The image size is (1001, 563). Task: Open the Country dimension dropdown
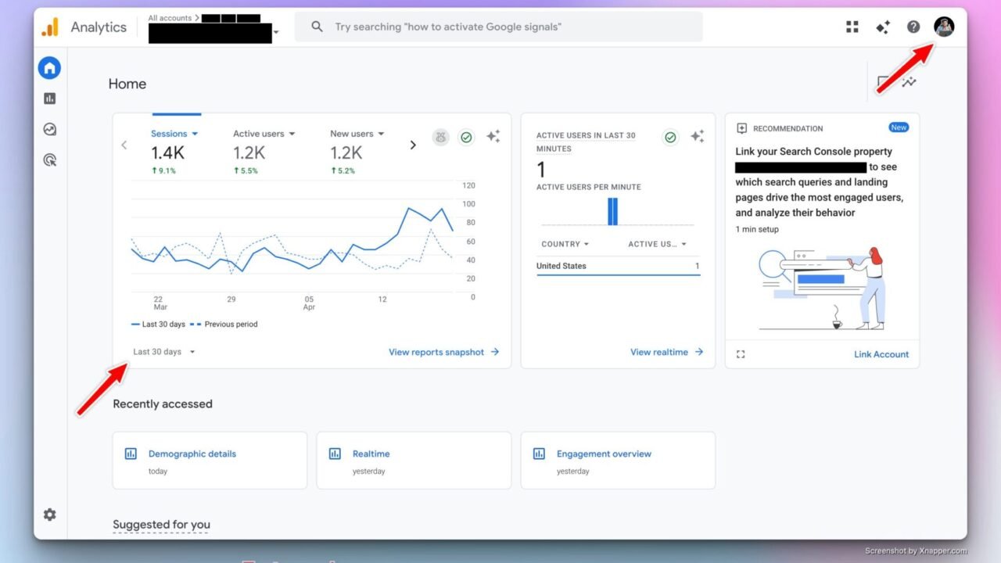coord(565,244)
